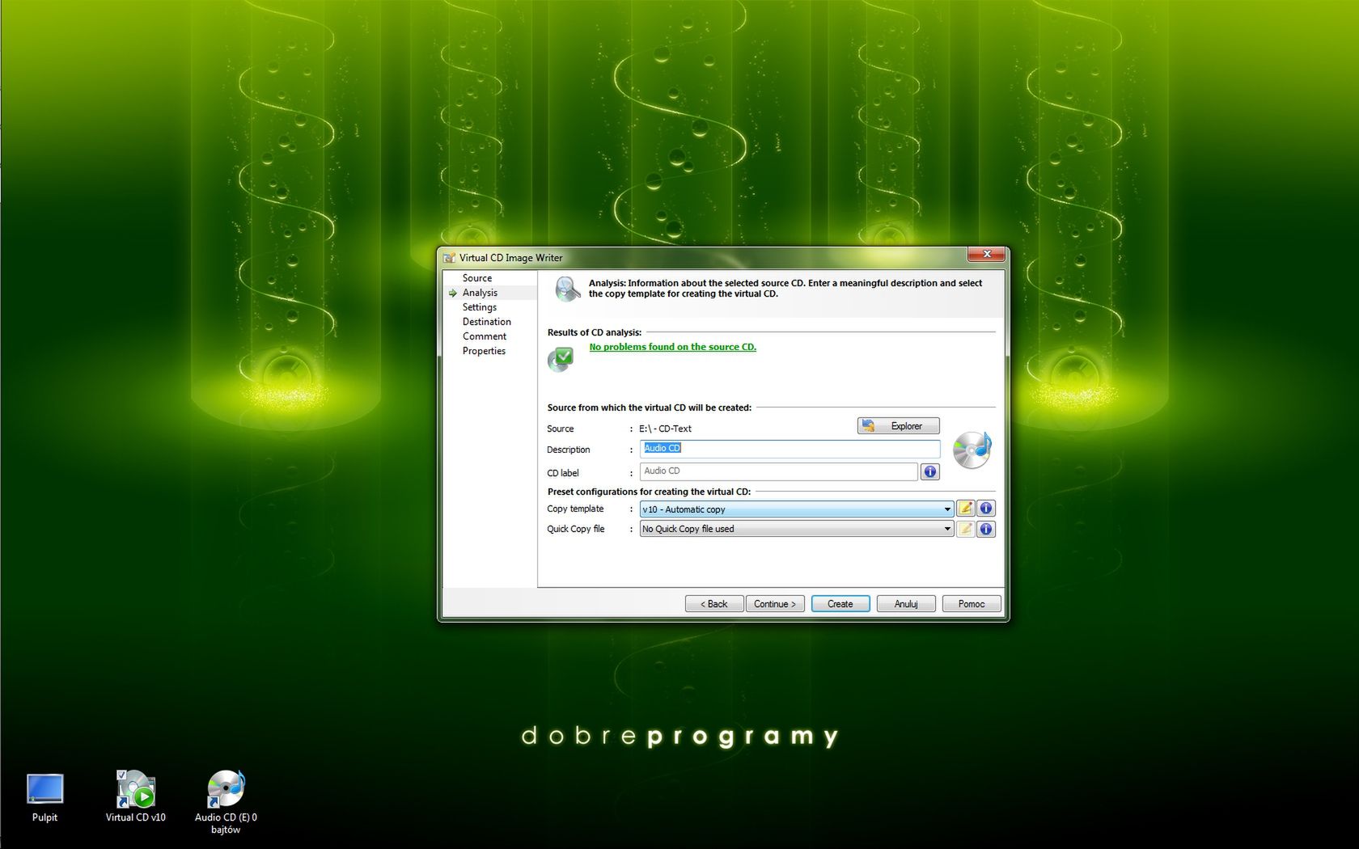Open the 'No problems found on the source CD' link

click(x=673, y=347)
